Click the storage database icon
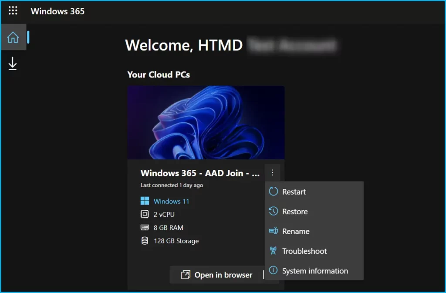 tap(145, 241)
